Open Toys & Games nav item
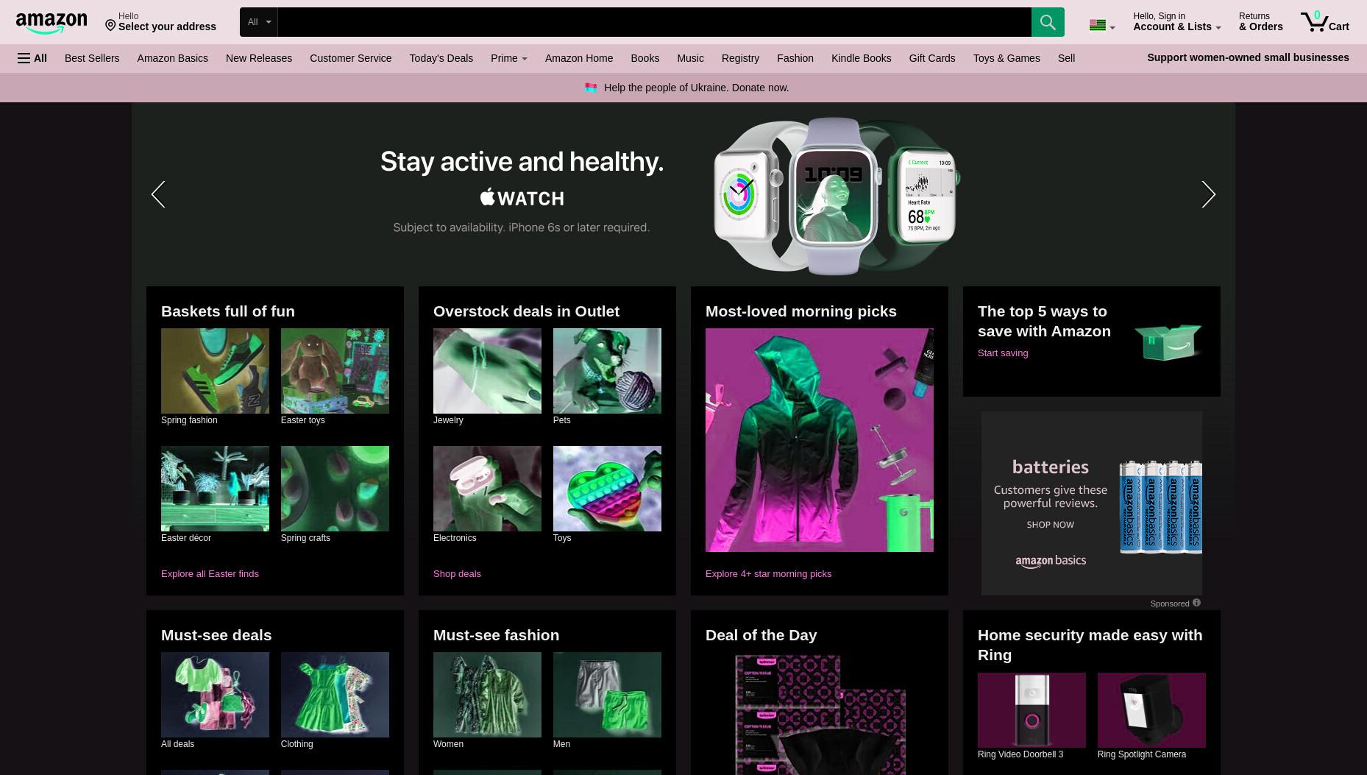 pos(1006,58)
